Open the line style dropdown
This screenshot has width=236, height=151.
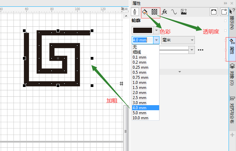point(191,50)
